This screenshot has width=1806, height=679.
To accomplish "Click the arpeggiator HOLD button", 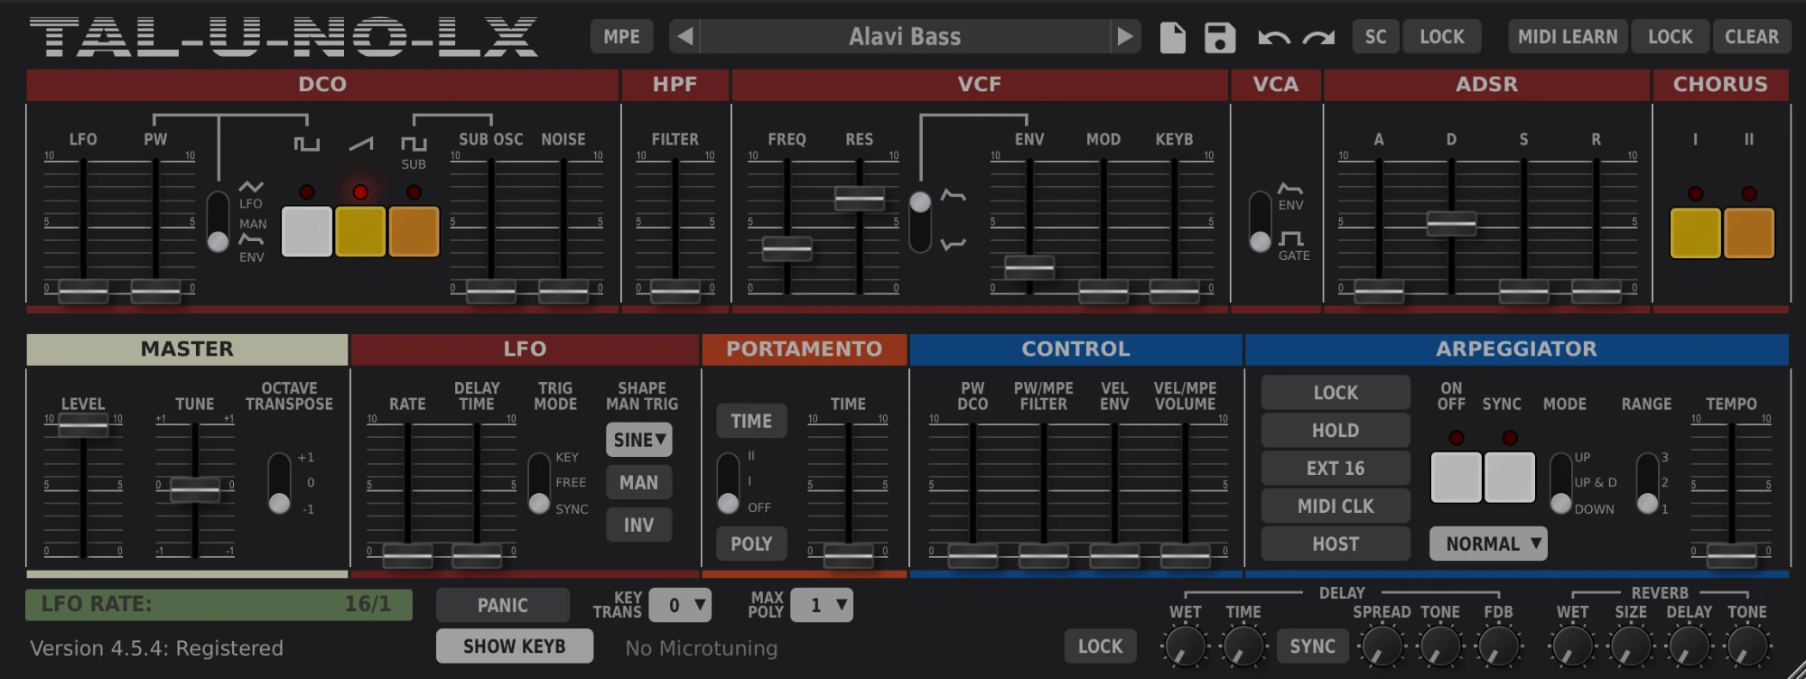I will pyautogui.click(x=1336, y=431).
